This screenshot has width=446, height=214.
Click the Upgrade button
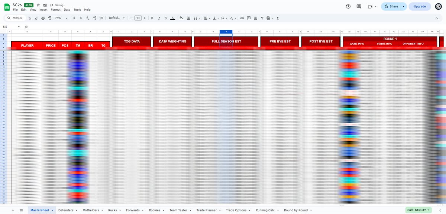pyautogui.click(x=420, y=6)
